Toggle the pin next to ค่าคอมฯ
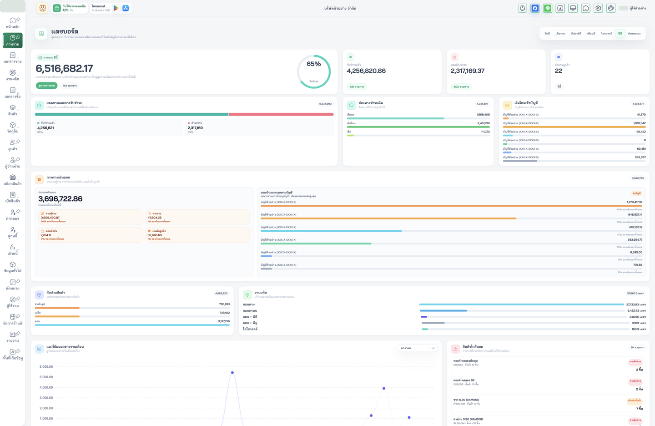Screen dimensions: 655x426 tap(18, 211)
